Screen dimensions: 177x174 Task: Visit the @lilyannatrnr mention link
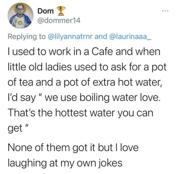coord(72,37)
